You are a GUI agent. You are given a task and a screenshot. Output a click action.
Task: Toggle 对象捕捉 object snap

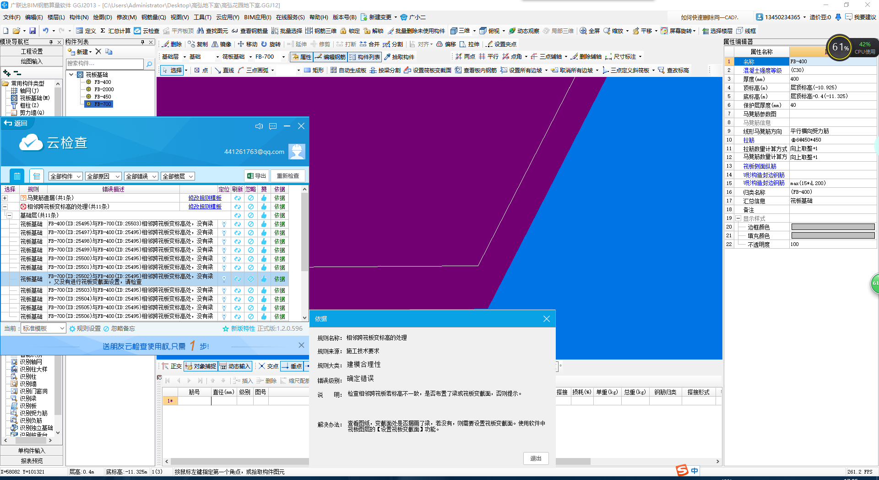201,366
